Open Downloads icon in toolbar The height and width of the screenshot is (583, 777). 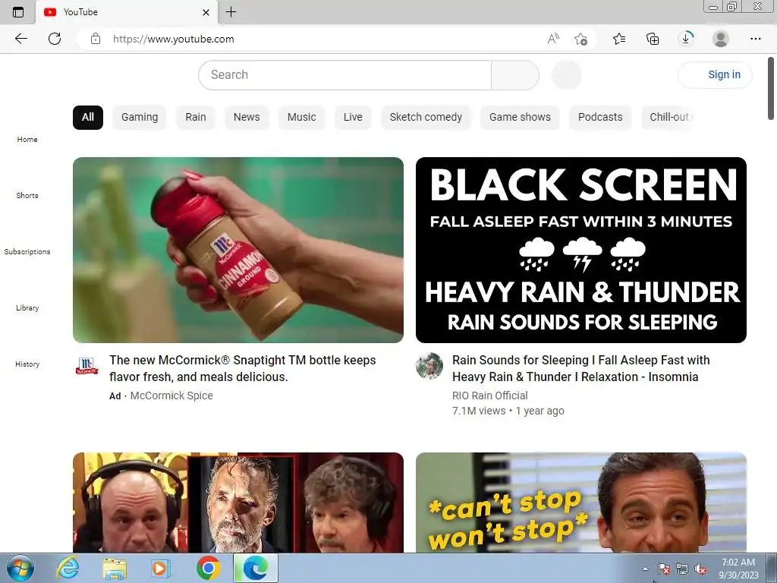(686, 39)
